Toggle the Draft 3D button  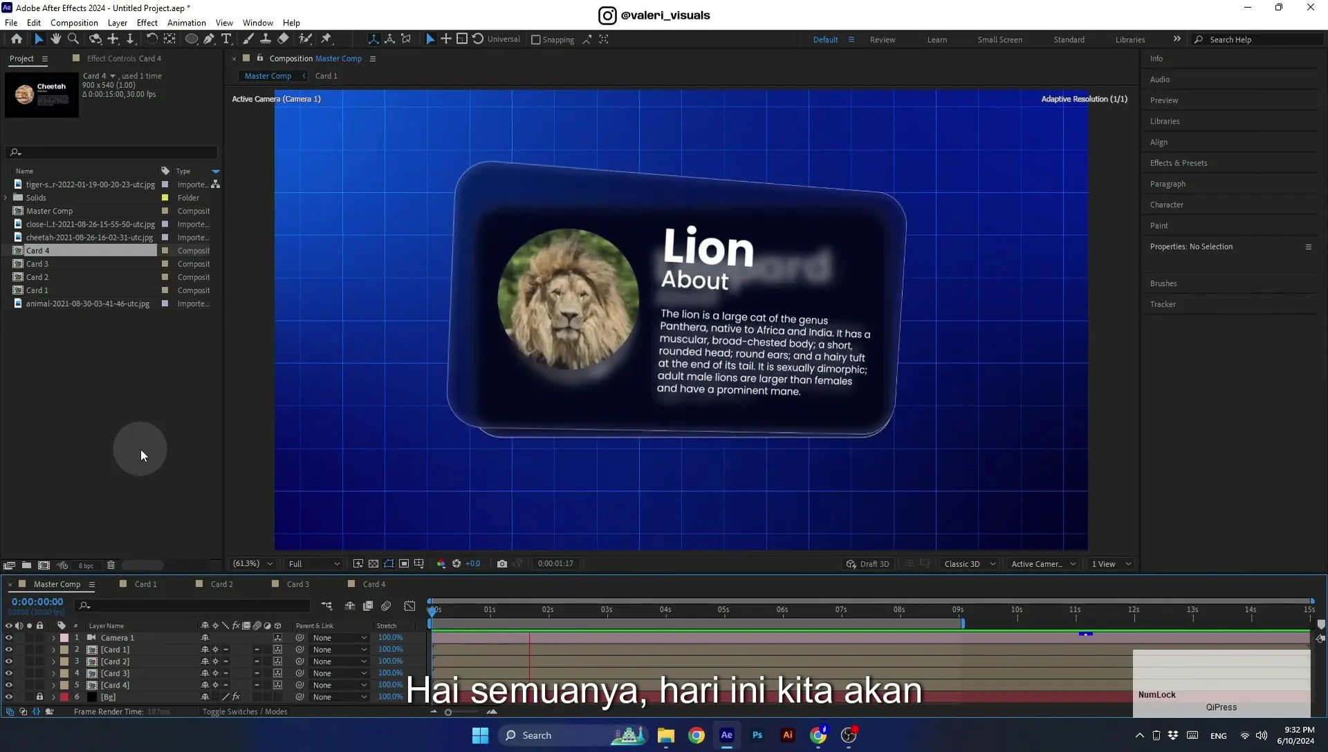868,564
